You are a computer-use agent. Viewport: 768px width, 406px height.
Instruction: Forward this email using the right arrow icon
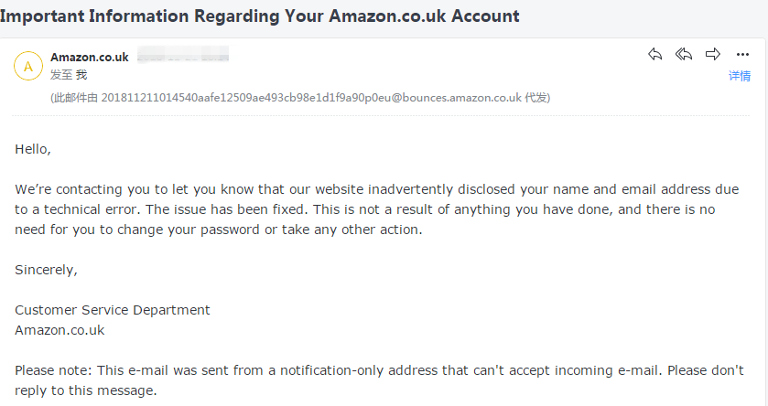(x=713, y=55)
